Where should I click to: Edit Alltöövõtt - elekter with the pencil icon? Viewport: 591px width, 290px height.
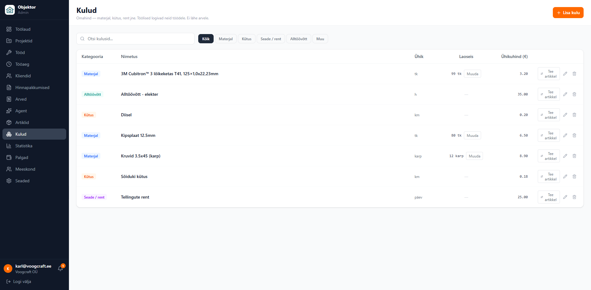click(x=565, y=94)
